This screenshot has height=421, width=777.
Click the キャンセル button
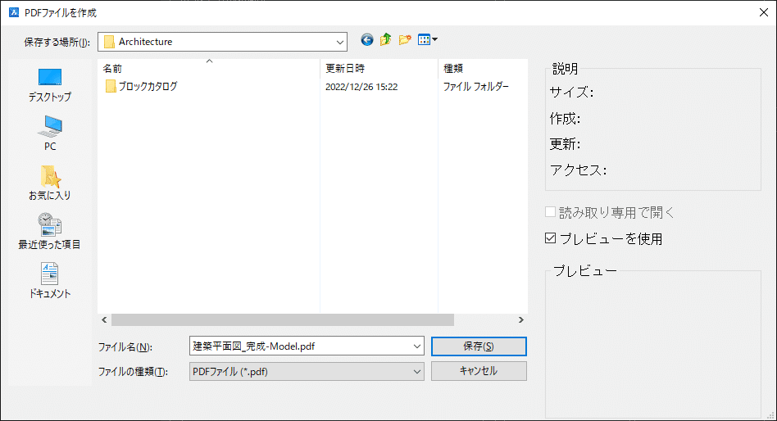click(x=479, y=371)
